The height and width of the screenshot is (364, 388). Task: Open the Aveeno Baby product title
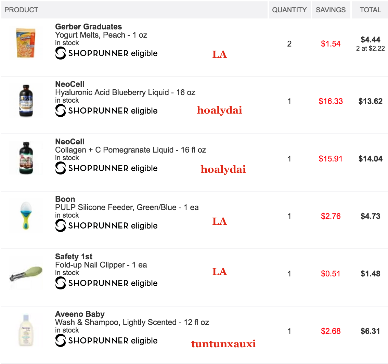[80, 314]
